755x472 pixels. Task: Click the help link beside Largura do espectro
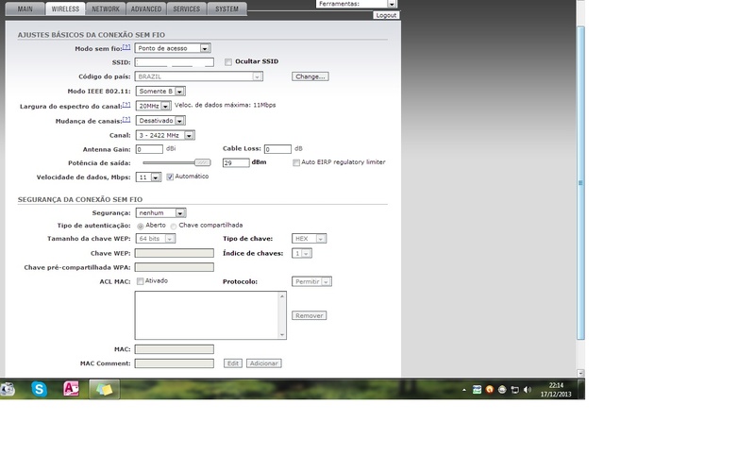[x=126, y=105]
